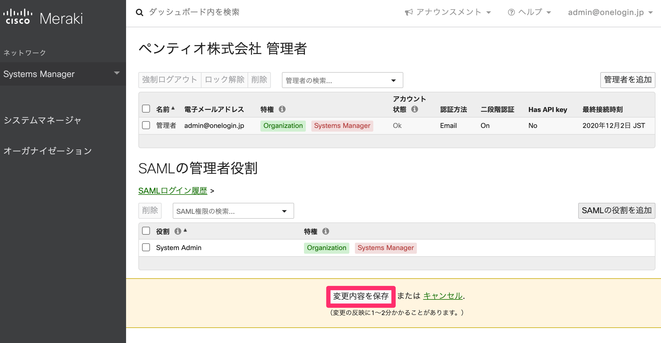This screenshot has width=661, height=343.
Task: Click the 管理者 name in admin row
Action: [166, 126]
